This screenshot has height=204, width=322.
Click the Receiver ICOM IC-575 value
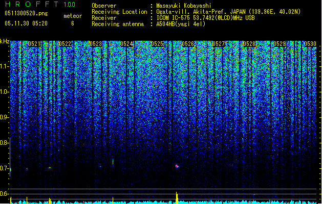tap(205, 18)
